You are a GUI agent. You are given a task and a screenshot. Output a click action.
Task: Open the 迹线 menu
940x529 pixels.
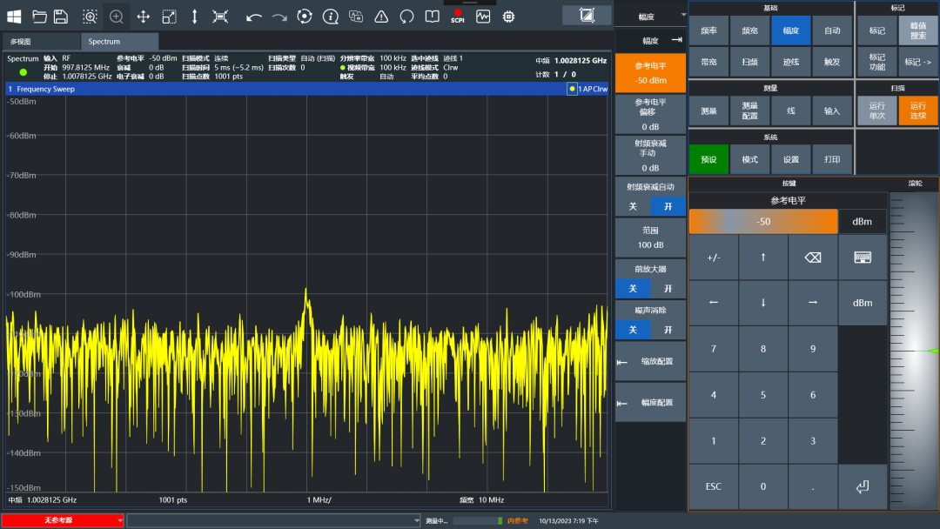click(x=790, y=62)
